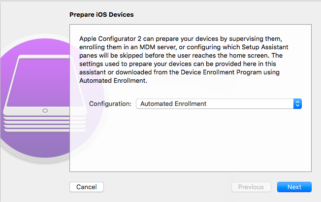Click the Cancel button
Screen dimensions: 321x202
[87, 187]
